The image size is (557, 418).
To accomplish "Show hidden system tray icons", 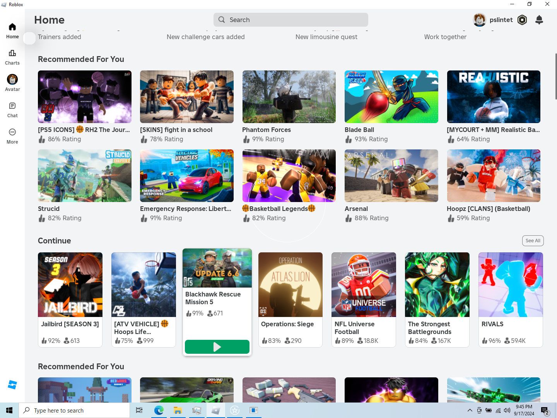I will pos(470,410).
